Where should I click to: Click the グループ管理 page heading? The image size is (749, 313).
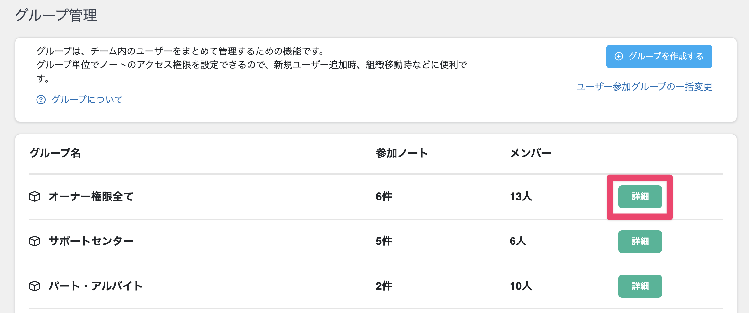pos(56,15)
